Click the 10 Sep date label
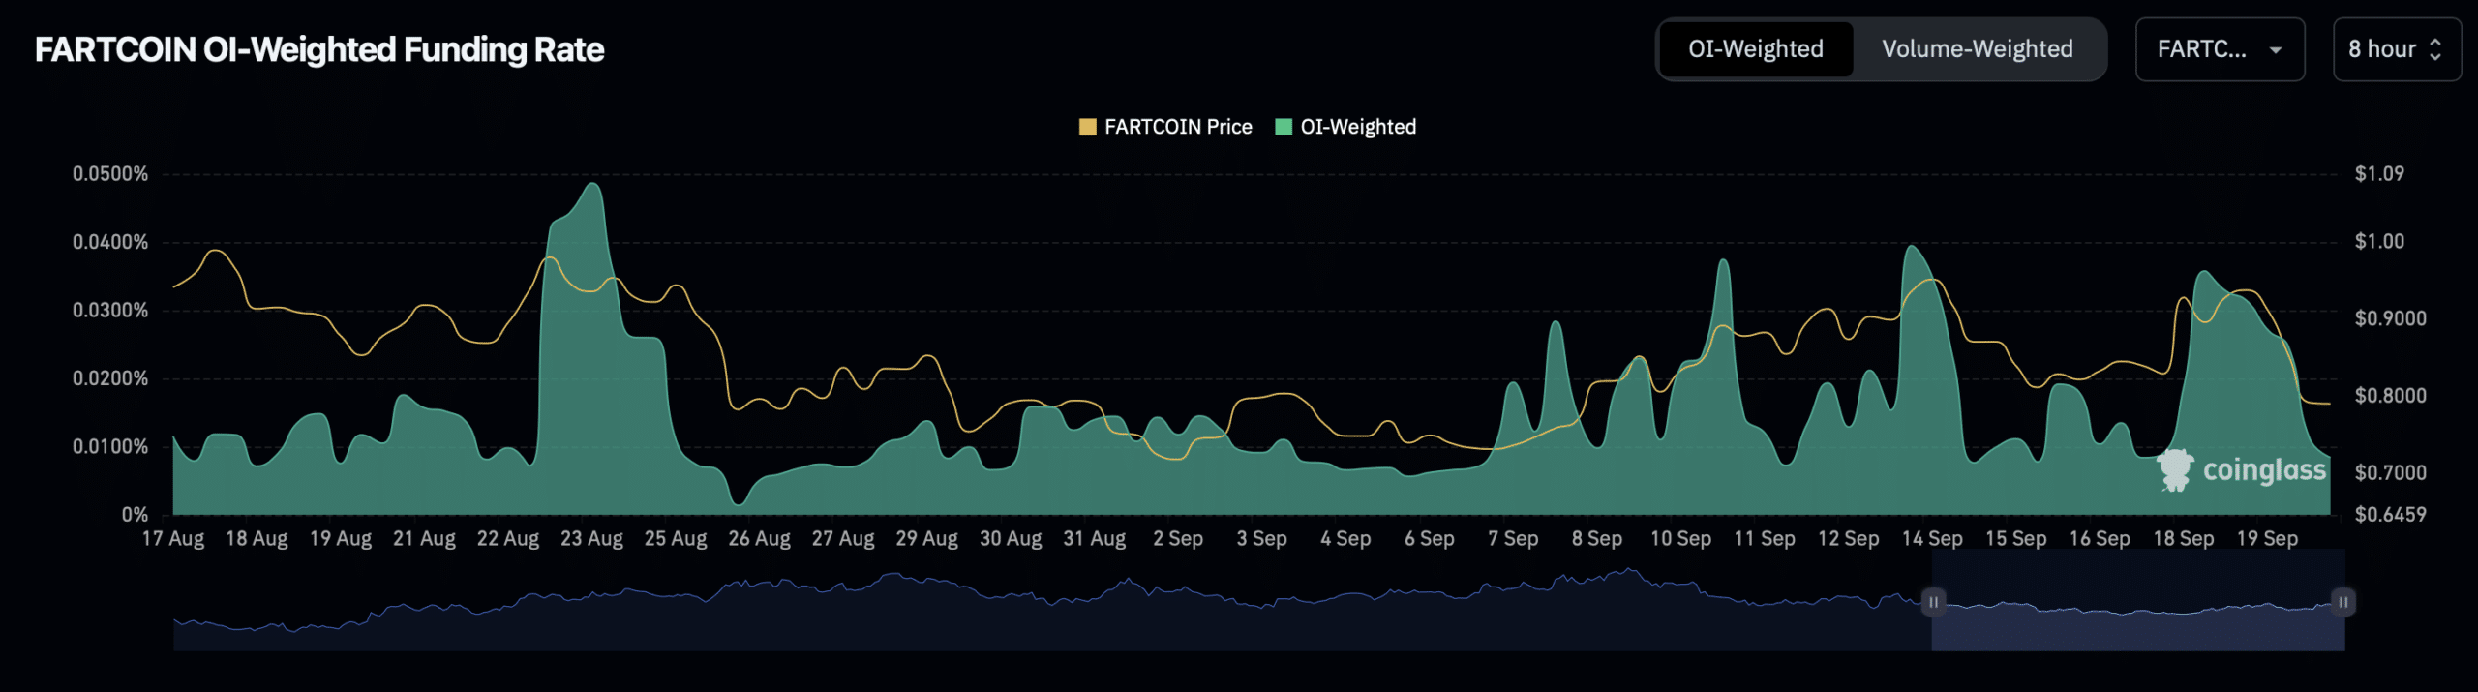 (x=1680, y=539)
